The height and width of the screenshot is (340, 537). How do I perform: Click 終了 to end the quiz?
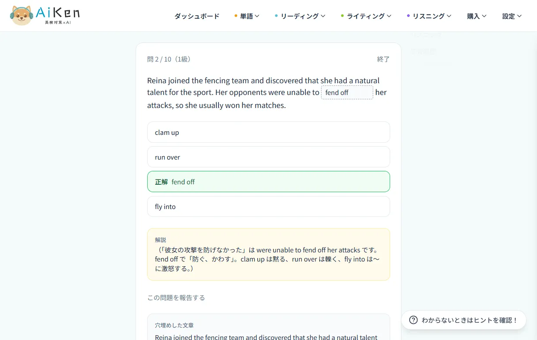pos(383,59)
